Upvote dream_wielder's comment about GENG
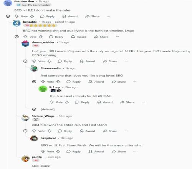Viewport: 192px width, 169px height. coord(34,61)
